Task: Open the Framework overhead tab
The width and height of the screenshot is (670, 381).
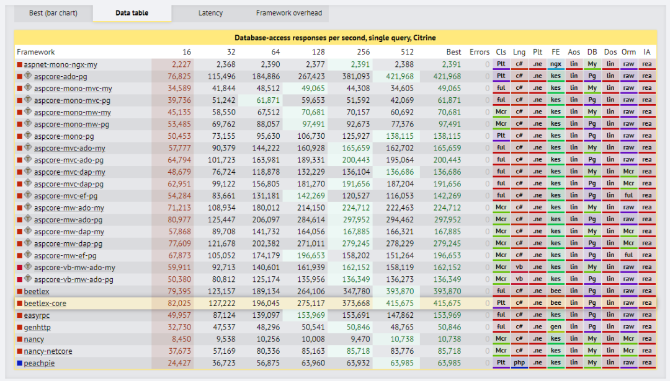Action: point(289,13)
